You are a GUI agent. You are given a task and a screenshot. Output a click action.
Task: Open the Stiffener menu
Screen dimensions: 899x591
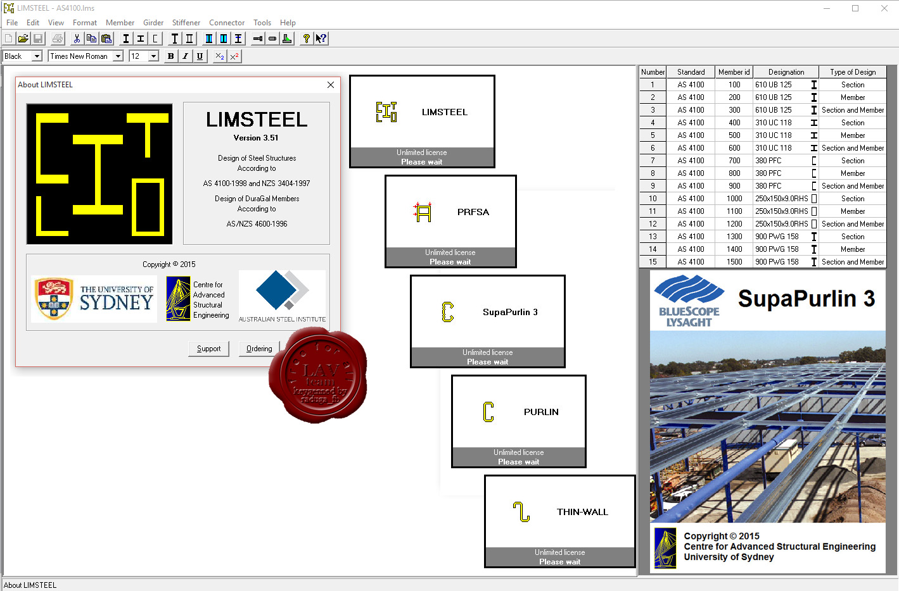click(x=186, y=23)
